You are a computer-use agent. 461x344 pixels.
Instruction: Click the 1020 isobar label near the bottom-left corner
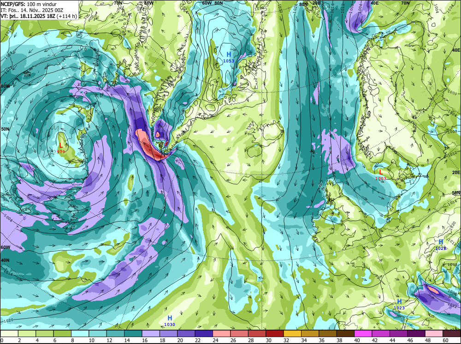pyautogui.click(x=8, y=320)
